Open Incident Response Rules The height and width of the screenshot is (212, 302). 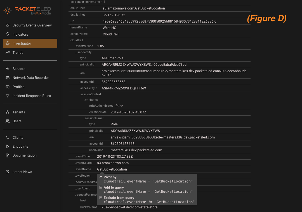click(x=32, y=96)
